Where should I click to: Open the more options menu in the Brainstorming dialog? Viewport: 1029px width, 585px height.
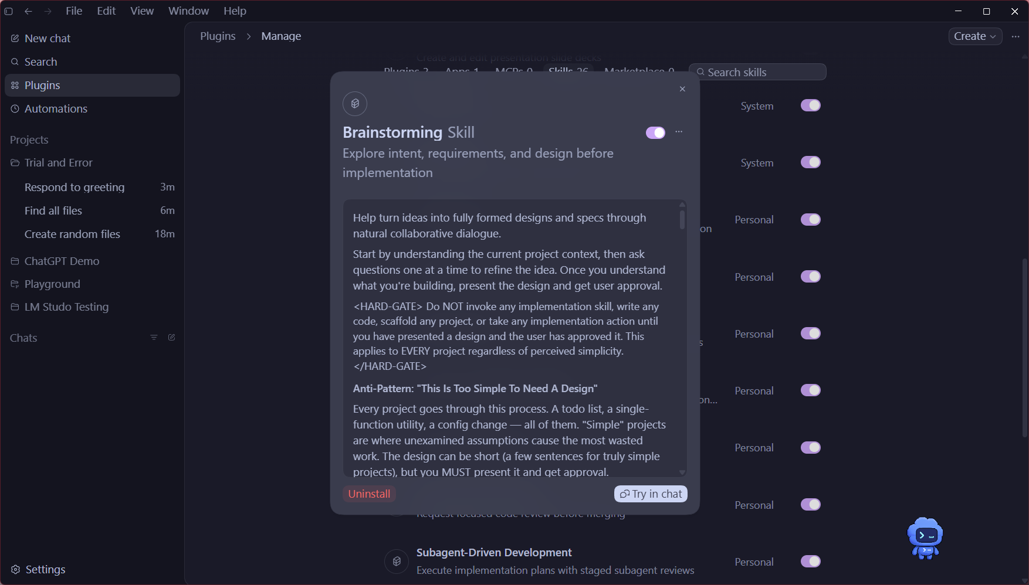[679, 132]
